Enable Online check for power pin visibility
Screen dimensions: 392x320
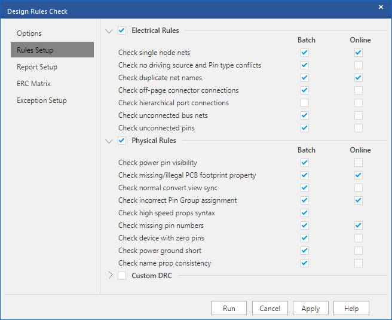coord(359,163)
